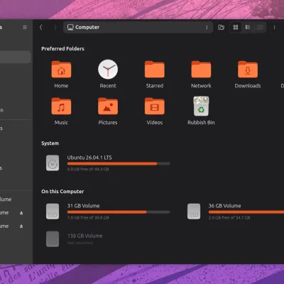Open the Videos folder
Image resolution: width=284 pixels, height=284 pixels.
(x=155, y=106)
